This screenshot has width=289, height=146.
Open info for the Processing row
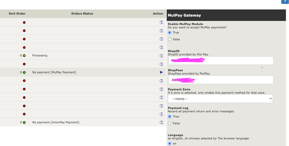click(162, 56)
